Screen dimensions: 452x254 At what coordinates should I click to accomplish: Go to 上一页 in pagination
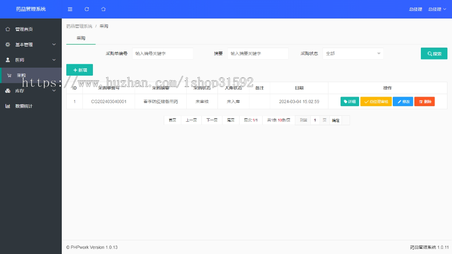click(191, 120)
